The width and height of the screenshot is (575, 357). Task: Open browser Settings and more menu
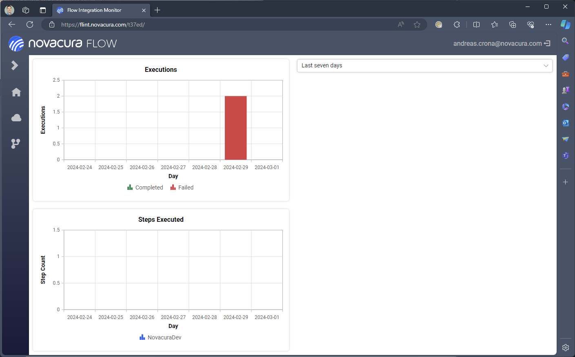coord(548,25)
